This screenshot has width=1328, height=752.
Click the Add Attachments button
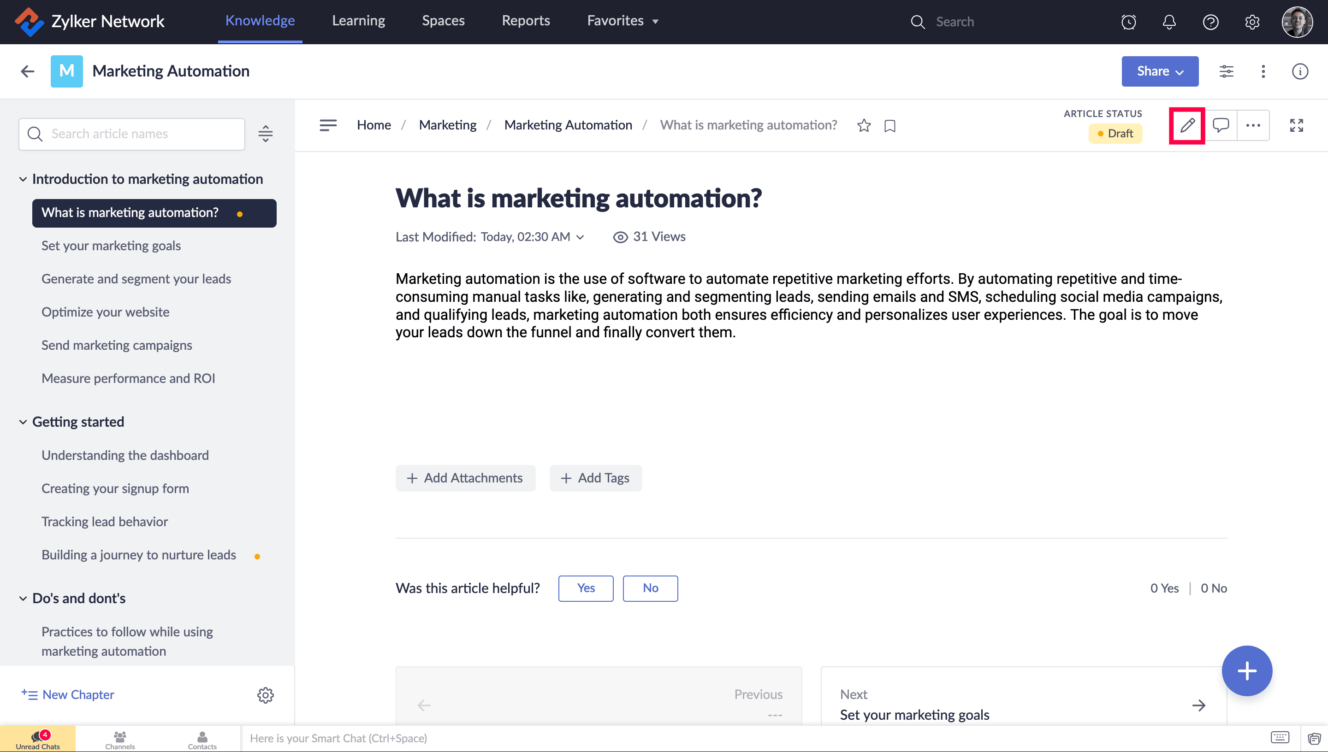pos(465,478)
